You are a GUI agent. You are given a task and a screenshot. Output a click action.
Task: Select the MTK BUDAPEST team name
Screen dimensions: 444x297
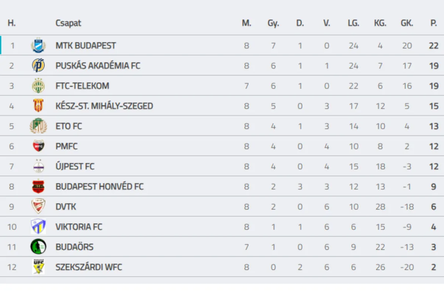pos(85,46)
